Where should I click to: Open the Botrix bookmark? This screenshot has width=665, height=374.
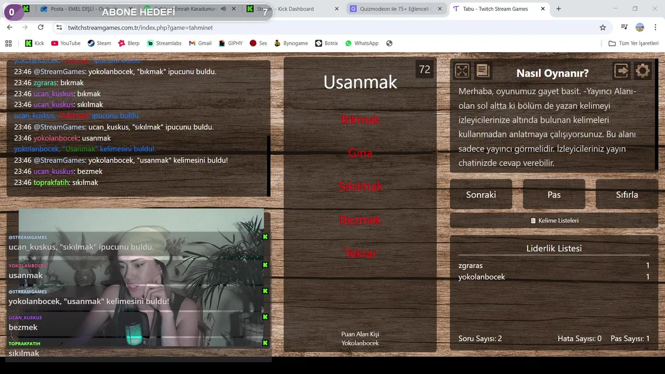click(326, 43)
